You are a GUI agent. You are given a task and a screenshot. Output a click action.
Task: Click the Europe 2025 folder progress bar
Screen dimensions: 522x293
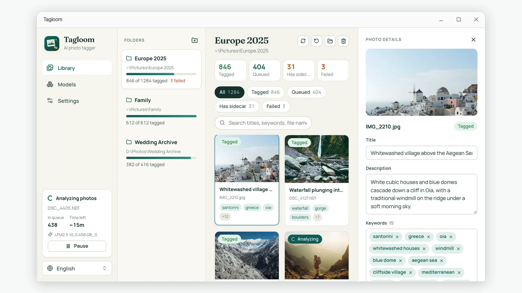[161, 74]
